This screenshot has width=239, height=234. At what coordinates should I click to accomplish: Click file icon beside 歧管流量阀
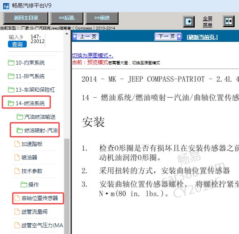pos(17,212)
